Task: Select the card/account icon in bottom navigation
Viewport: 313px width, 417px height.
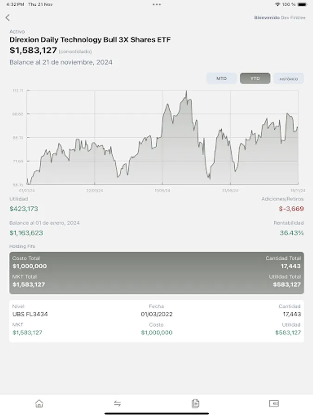Action: click(273, 404)
